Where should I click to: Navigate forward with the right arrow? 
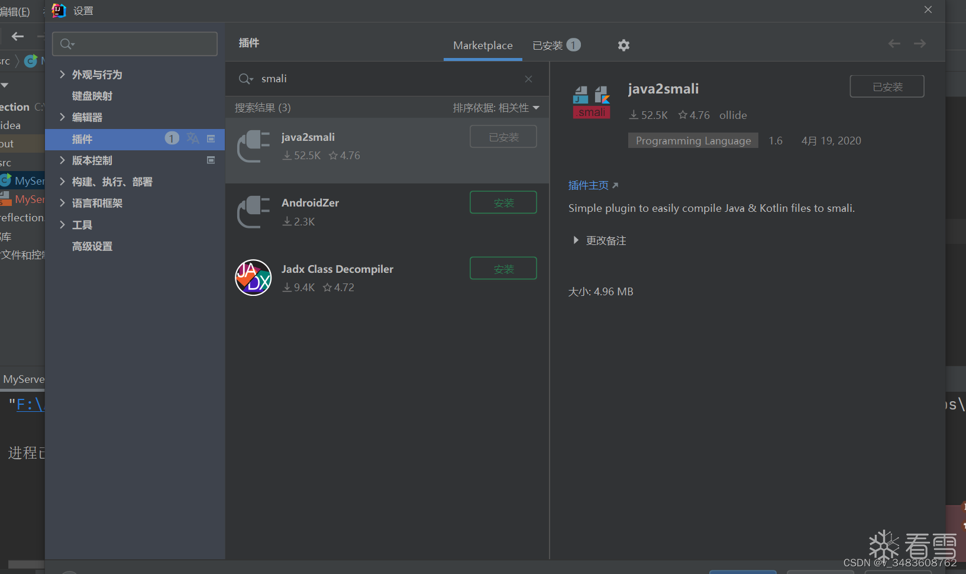(x=920, y=43)
